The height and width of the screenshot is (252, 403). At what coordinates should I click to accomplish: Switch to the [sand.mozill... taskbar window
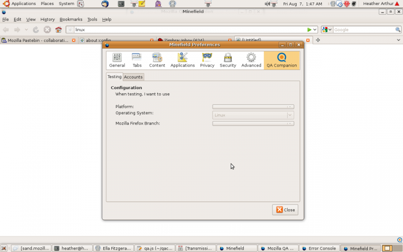[x=31, y=248]
